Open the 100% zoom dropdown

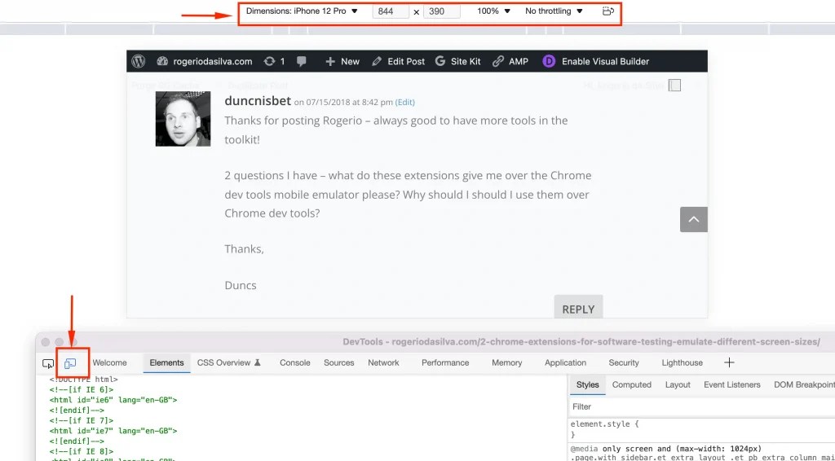click(x=493, y=11)
